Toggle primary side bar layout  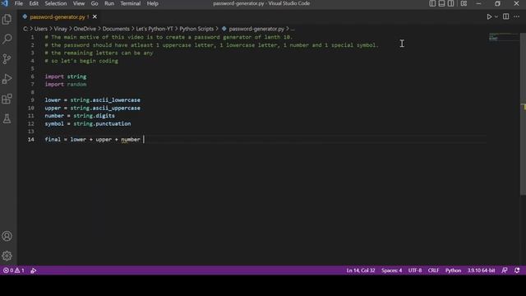(432, 3)
